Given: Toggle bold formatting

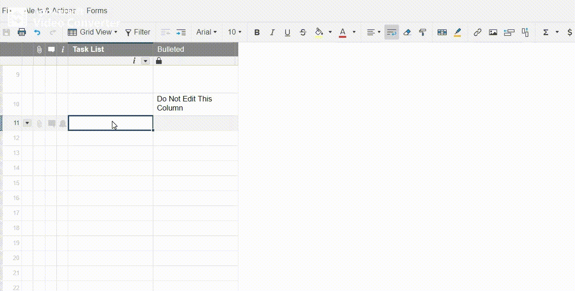Looking at the screenshot, I should [x=257, y=32].
